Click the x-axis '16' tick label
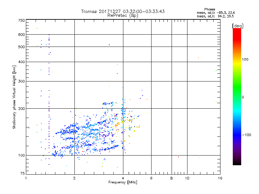 tap(220, 178)
